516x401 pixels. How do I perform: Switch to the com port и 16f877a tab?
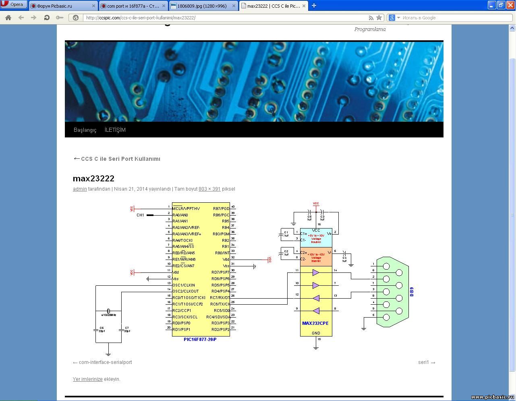(x=133, y=6)
